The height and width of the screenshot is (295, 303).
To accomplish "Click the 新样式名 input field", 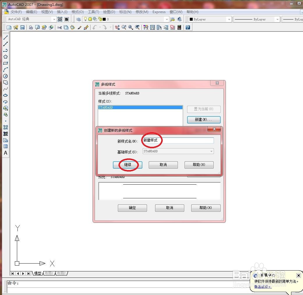I will pyautogui.click(x=178, y=140).
